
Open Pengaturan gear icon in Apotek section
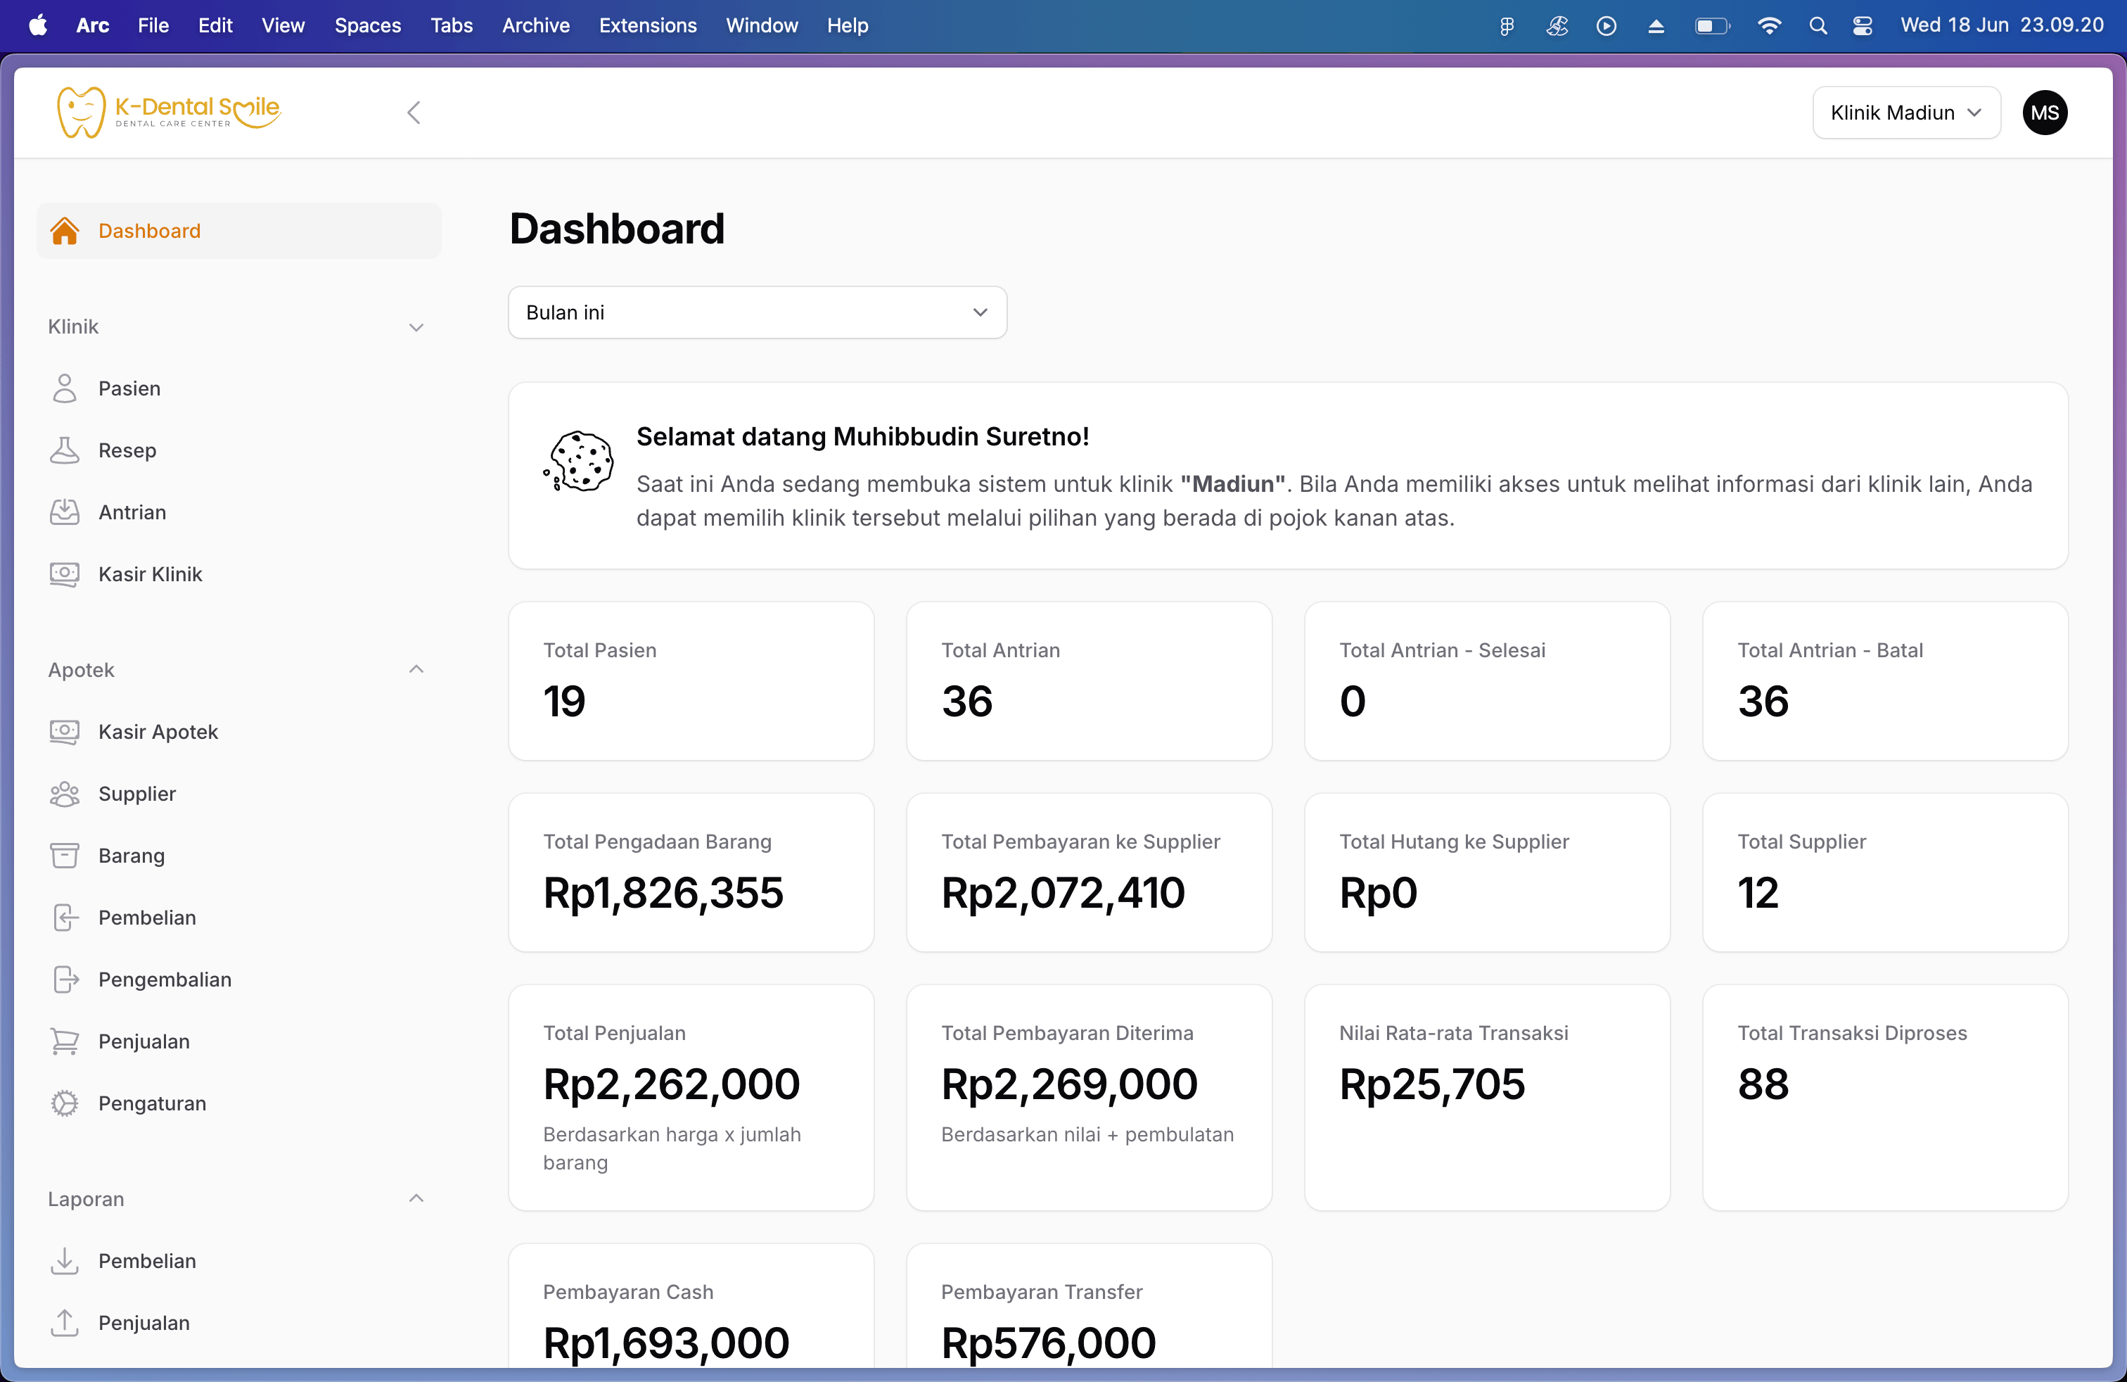(64, 1103)
